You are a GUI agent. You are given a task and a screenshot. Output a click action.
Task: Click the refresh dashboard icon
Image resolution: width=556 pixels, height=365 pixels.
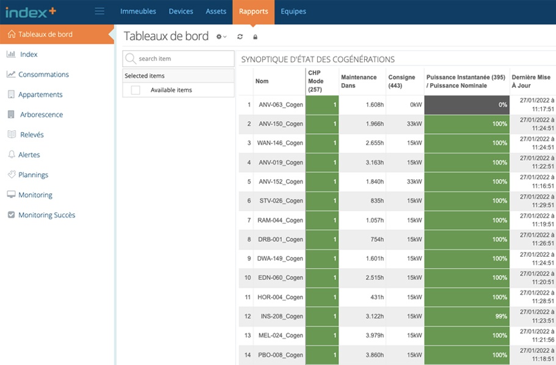240,37
